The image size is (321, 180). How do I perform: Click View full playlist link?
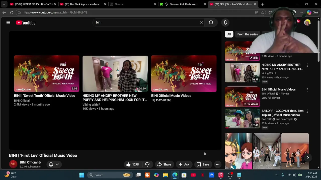(271, 98)
